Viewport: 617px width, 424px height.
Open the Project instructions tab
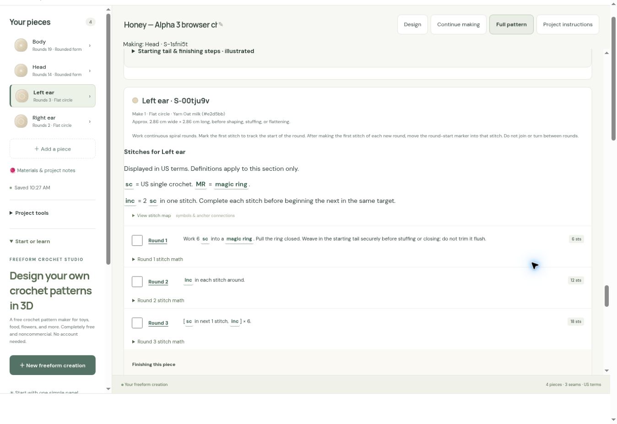coord(568,24)
